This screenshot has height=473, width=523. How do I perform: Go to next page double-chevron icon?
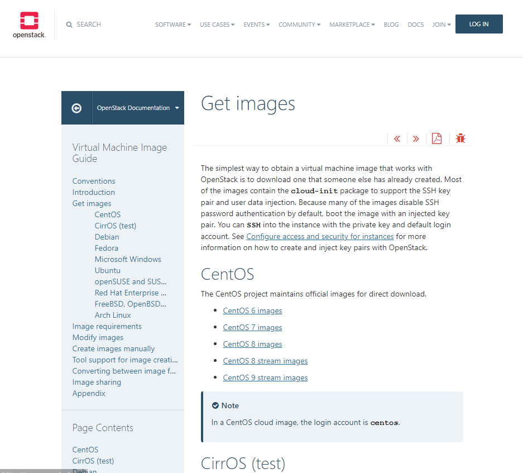coord(416,139)
